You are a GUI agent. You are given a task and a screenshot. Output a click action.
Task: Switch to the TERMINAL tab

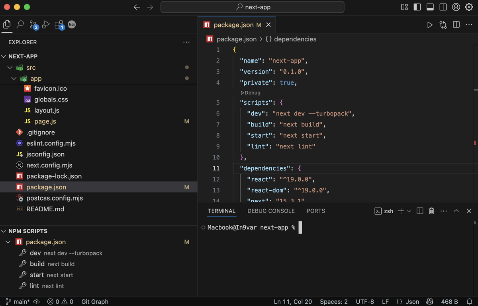(221, 211)
